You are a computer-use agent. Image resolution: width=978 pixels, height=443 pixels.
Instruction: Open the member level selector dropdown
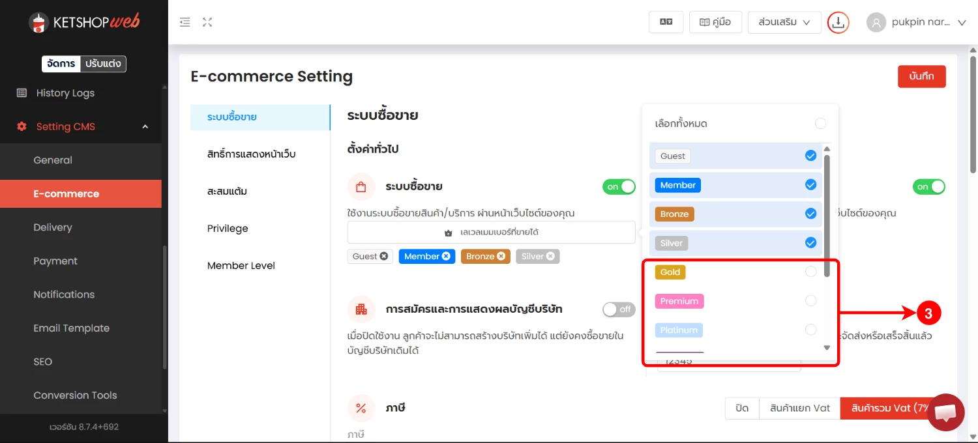(x=491, y=233)
